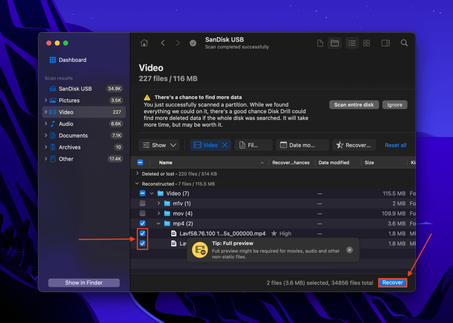This screenshot has height=323, width=453.
Task: Check the mov folder checkbox
Action: coord(142,214)
